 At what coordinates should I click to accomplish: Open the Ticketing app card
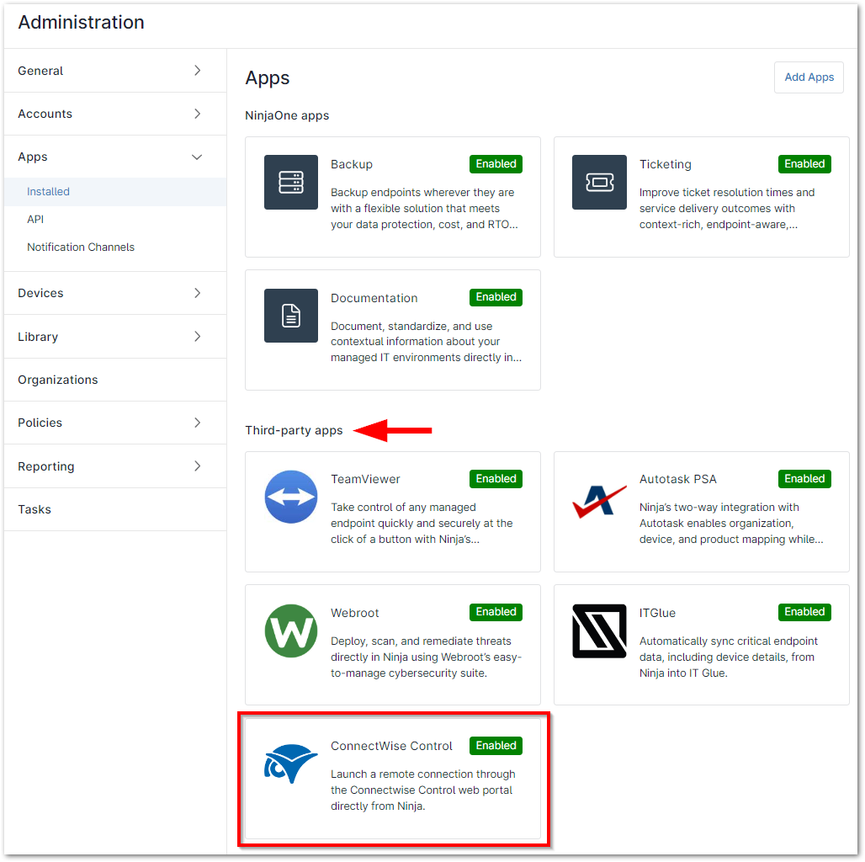click(701, 197)
